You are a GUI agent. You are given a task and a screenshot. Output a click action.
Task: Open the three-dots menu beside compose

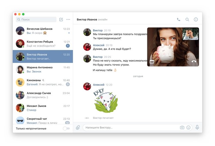68,19
